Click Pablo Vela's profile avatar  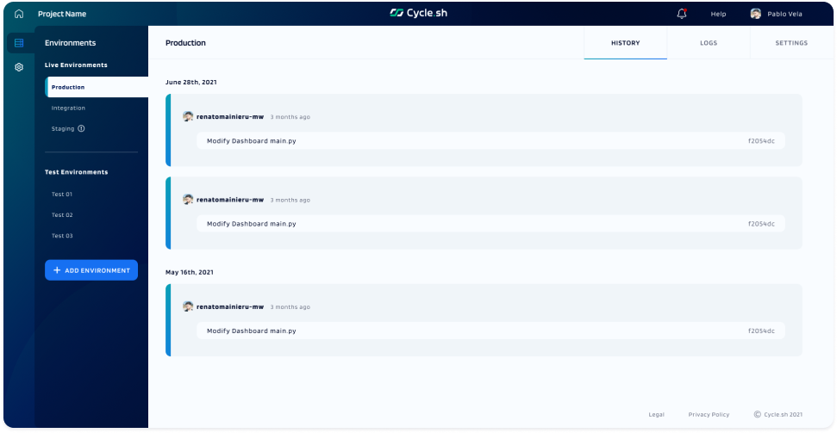[756, 14]
